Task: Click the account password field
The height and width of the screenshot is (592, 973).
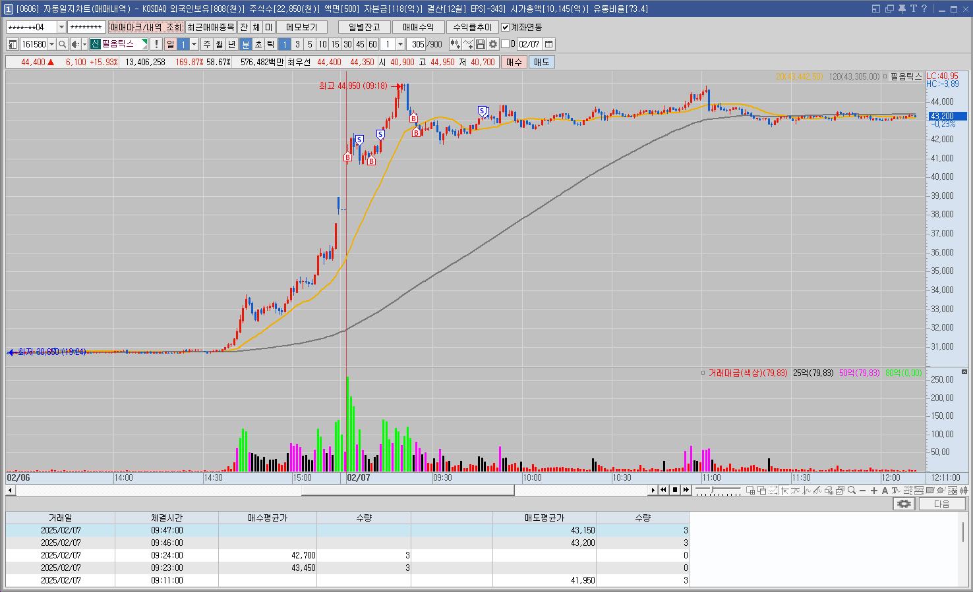Action: (86, 27)
